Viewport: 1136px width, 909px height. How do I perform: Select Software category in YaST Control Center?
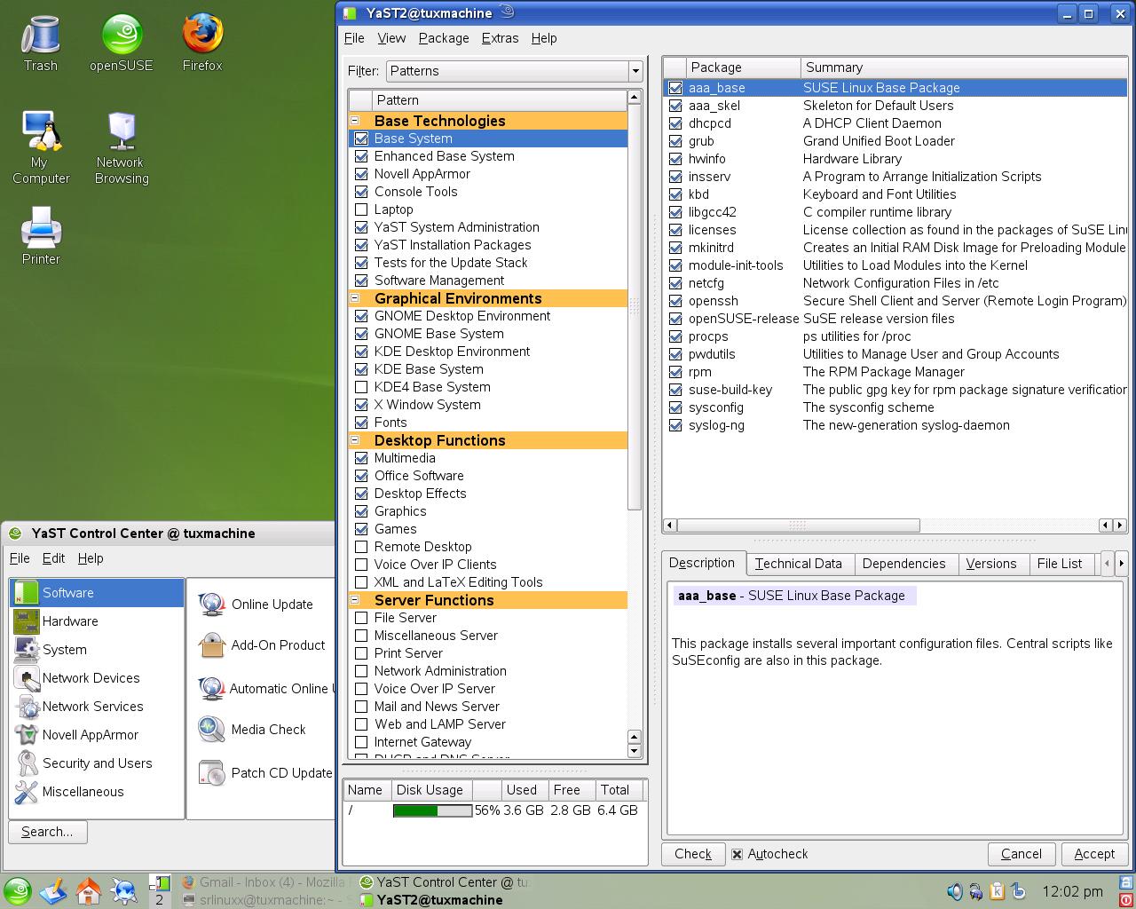pyautogui.click(x=97, y=593)
